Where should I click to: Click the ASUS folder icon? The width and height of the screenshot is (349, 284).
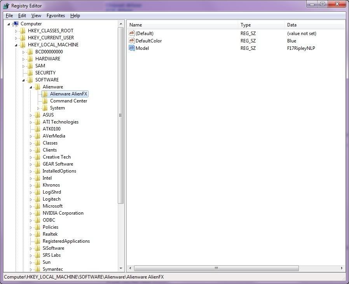[37, 115]
